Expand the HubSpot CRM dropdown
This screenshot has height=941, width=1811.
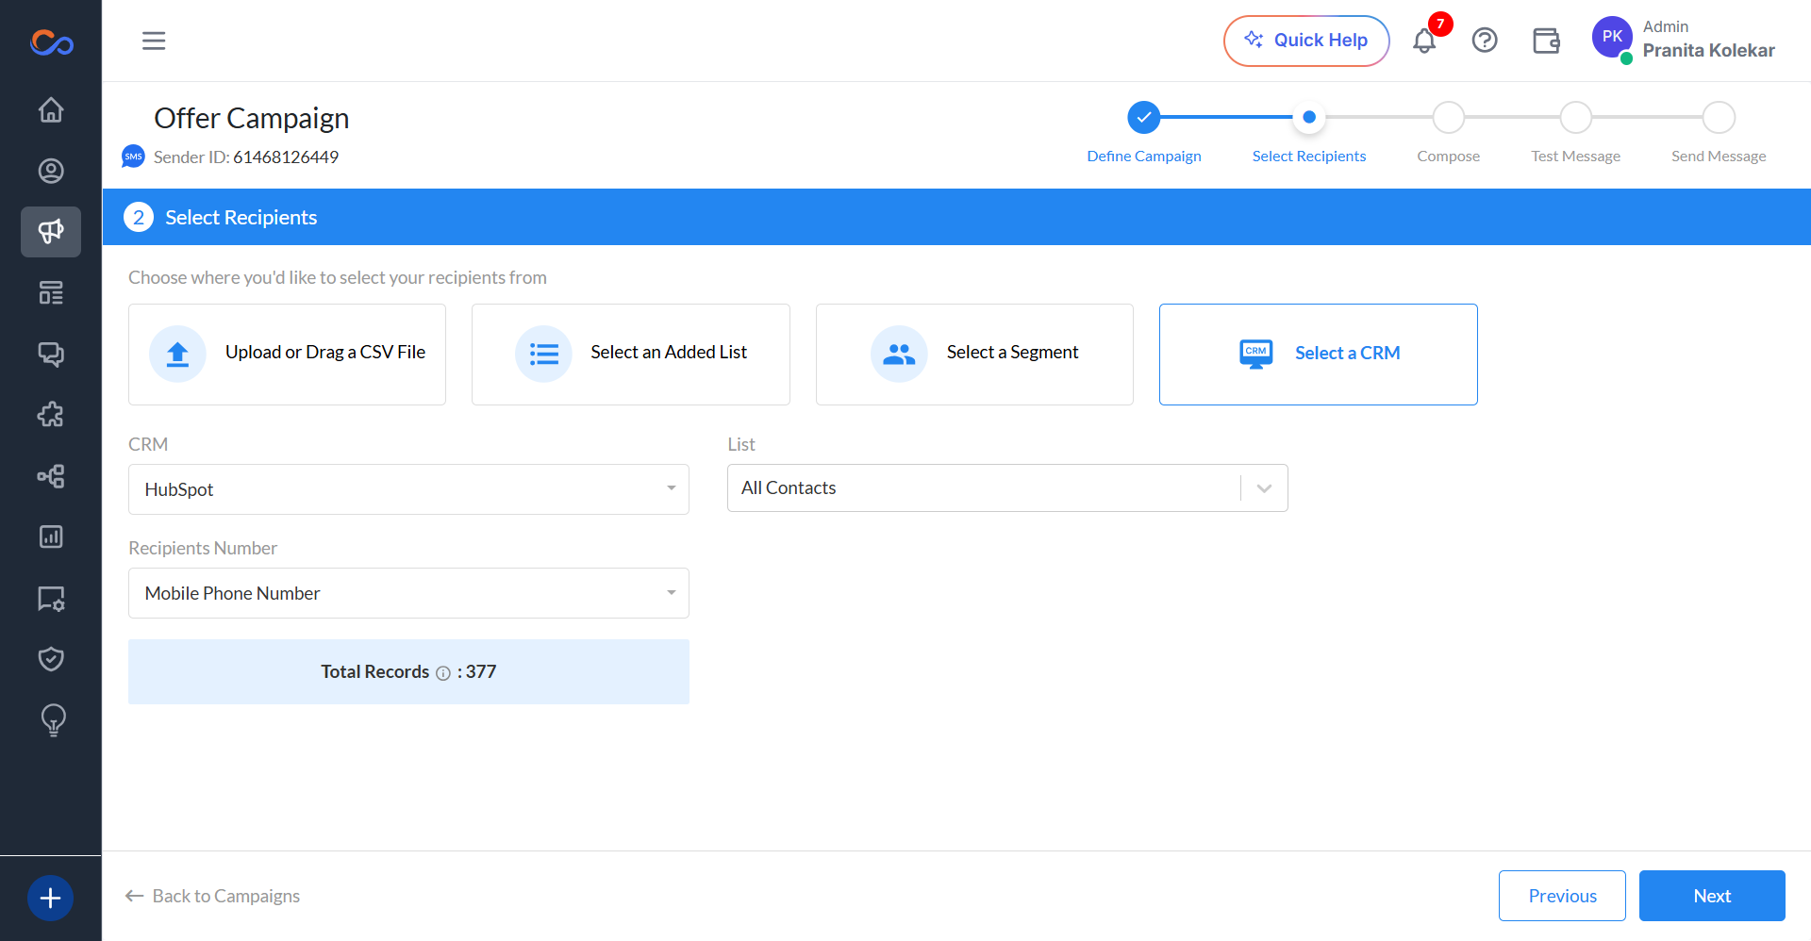coord(408,489)
